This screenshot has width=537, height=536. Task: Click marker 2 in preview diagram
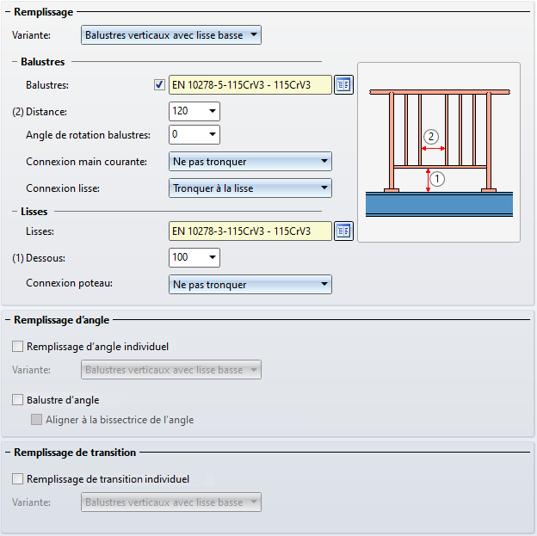pyautogui.click(x=432, y=136)
